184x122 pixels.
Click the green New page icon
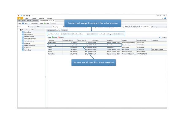(44, 23)
